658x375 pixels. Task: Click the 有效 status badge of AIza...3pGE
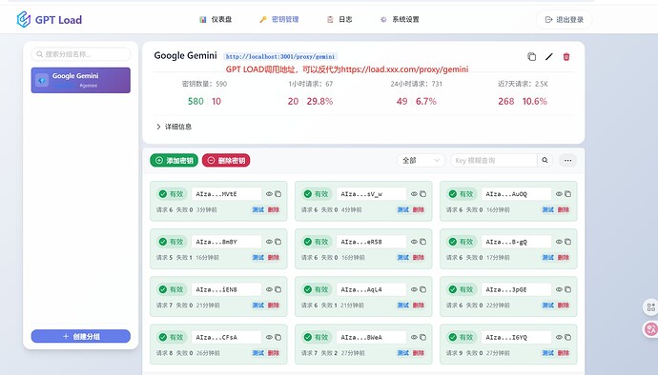[461, 289]
